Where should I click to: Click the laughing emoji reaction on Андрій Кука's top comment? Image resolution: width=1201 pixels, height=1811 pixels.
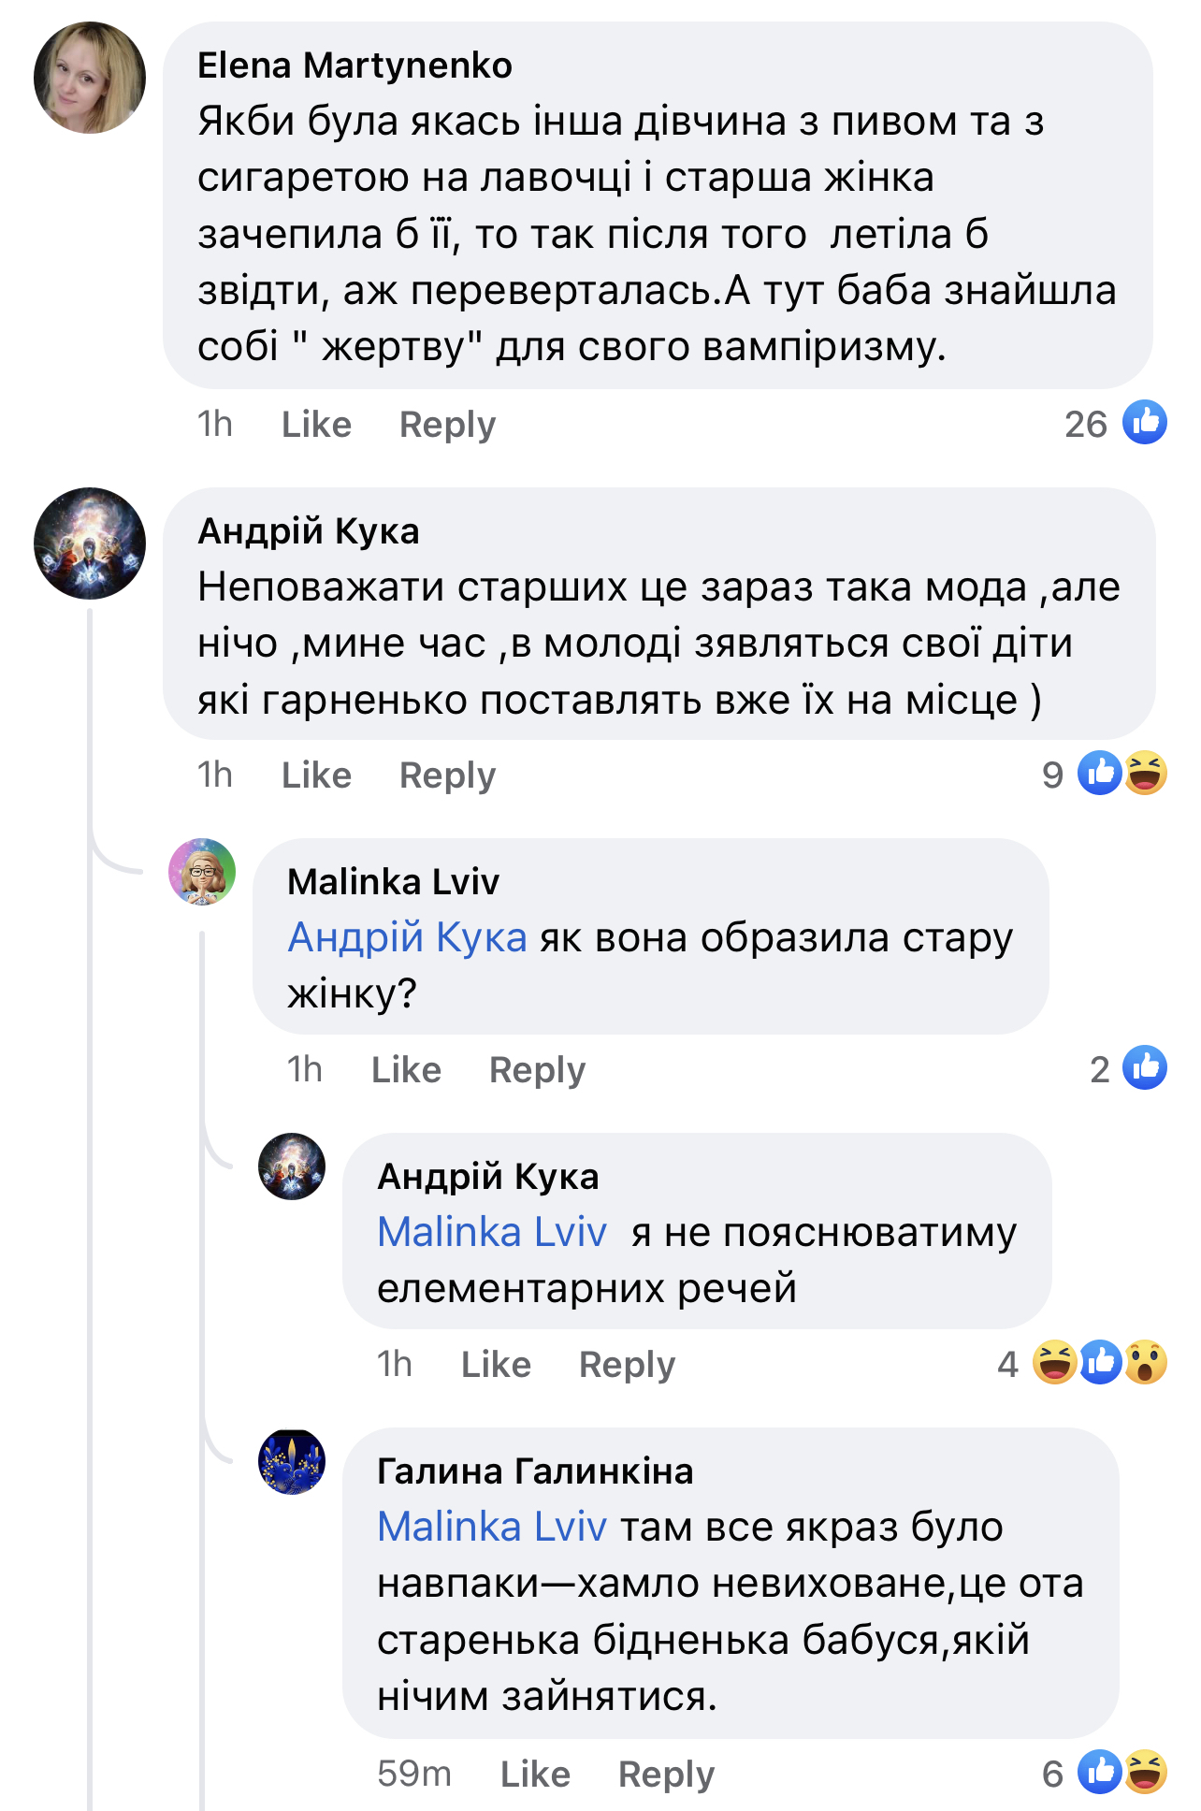[x=1146, y=774]
